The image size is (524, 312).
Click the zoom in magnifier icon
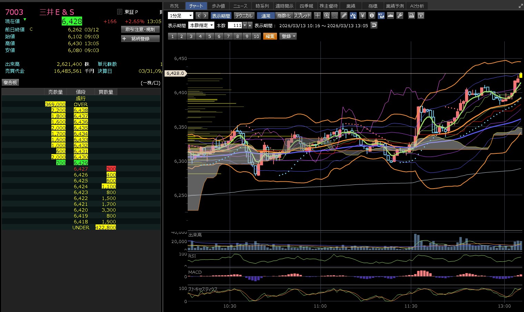tap(327, 16)
